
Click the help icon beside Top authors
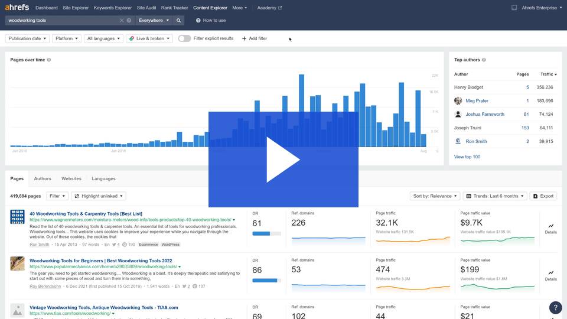(x=484, y=60)
